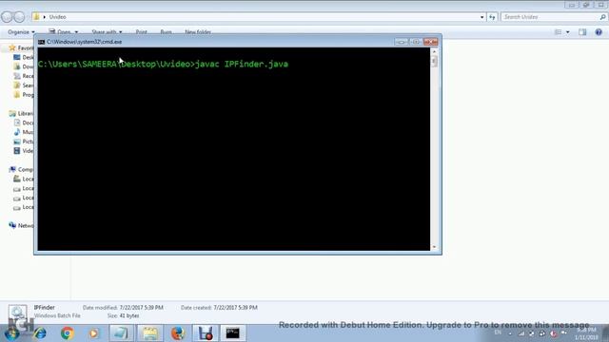The height and width of the screenshot is (342, 609).
Task: Click the cmd window scroll up arrow
Action: pyautogui.click(x=434, y=51)
